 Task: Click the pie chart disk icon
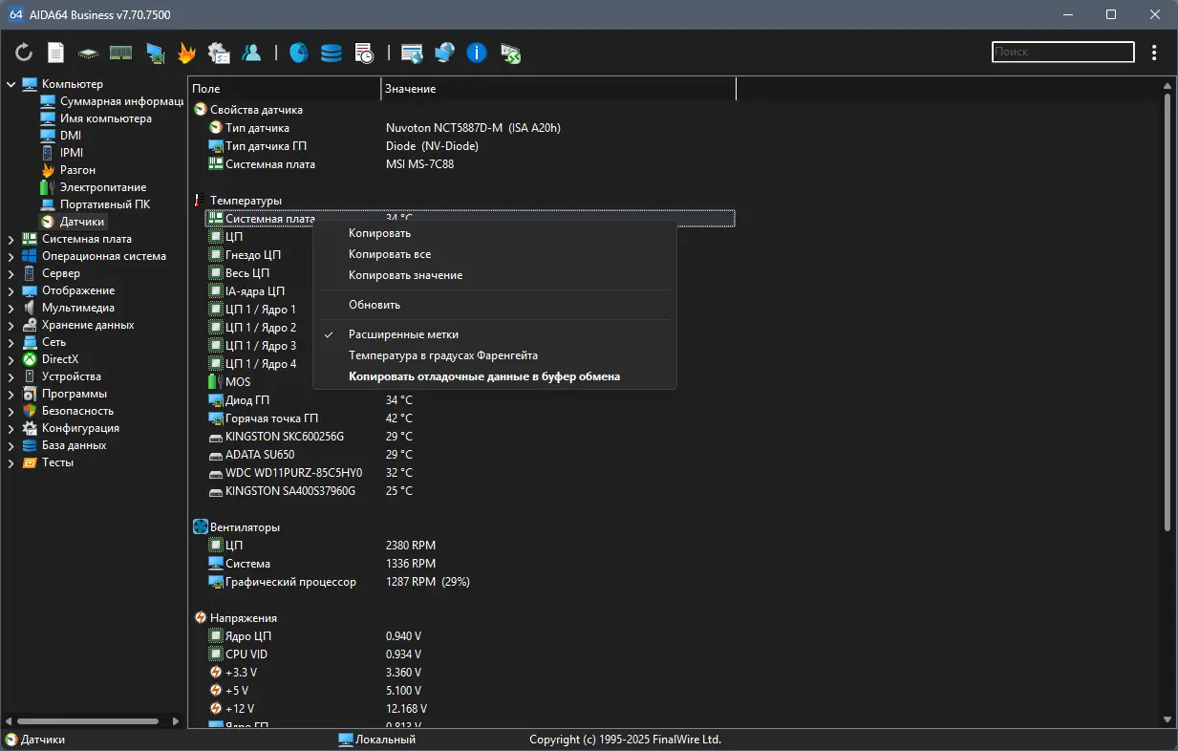click(298, 53)
